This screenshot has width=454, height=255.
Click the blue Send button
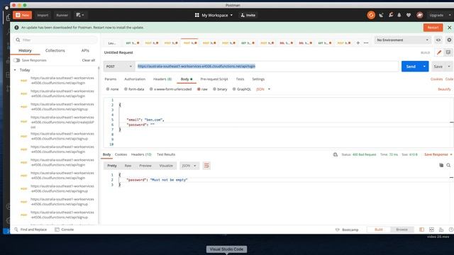[411, 67]
